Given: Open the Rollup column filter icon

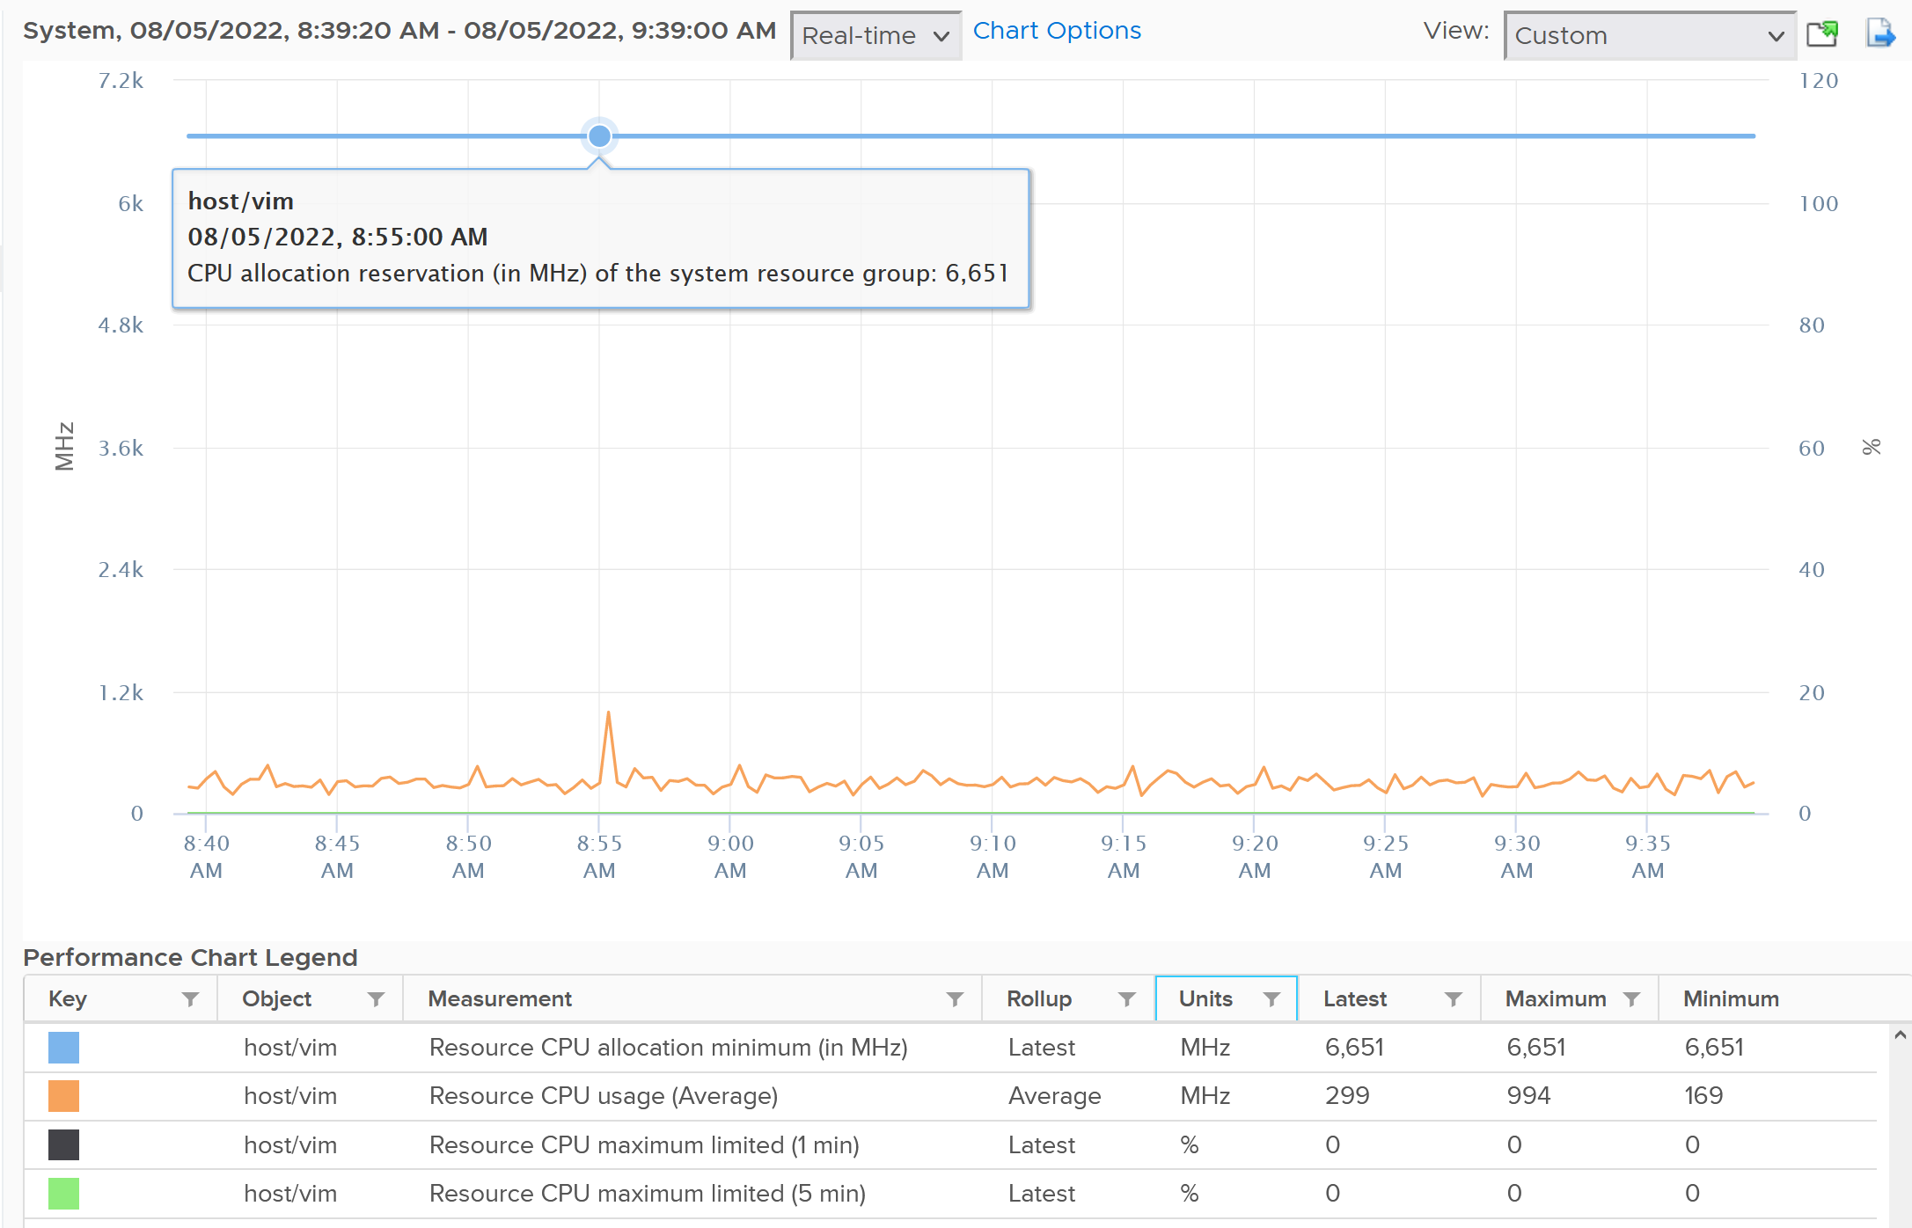Looking at the screenshot, I should [1126, 999].
